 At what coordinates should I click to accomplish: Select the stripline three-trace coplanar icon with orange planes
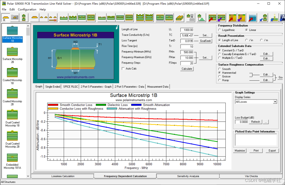(91, 18)
